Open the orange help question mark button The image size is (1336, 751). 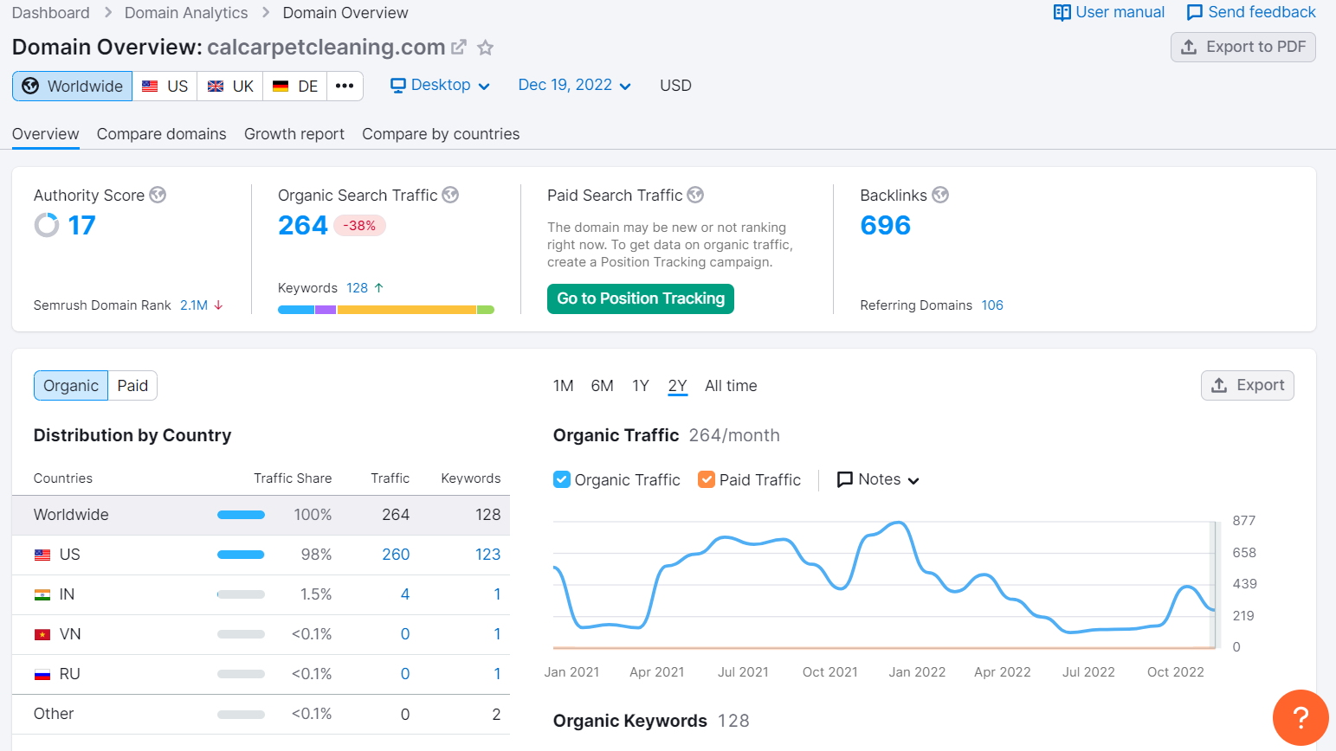tap(1301, 717)
